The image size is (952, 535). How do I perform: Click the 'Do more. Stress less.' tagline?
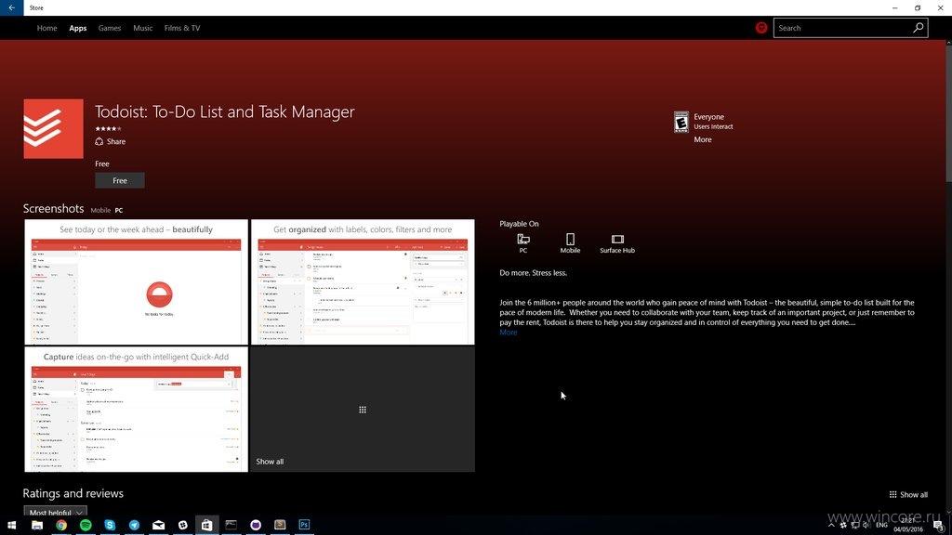coord(533,273)
